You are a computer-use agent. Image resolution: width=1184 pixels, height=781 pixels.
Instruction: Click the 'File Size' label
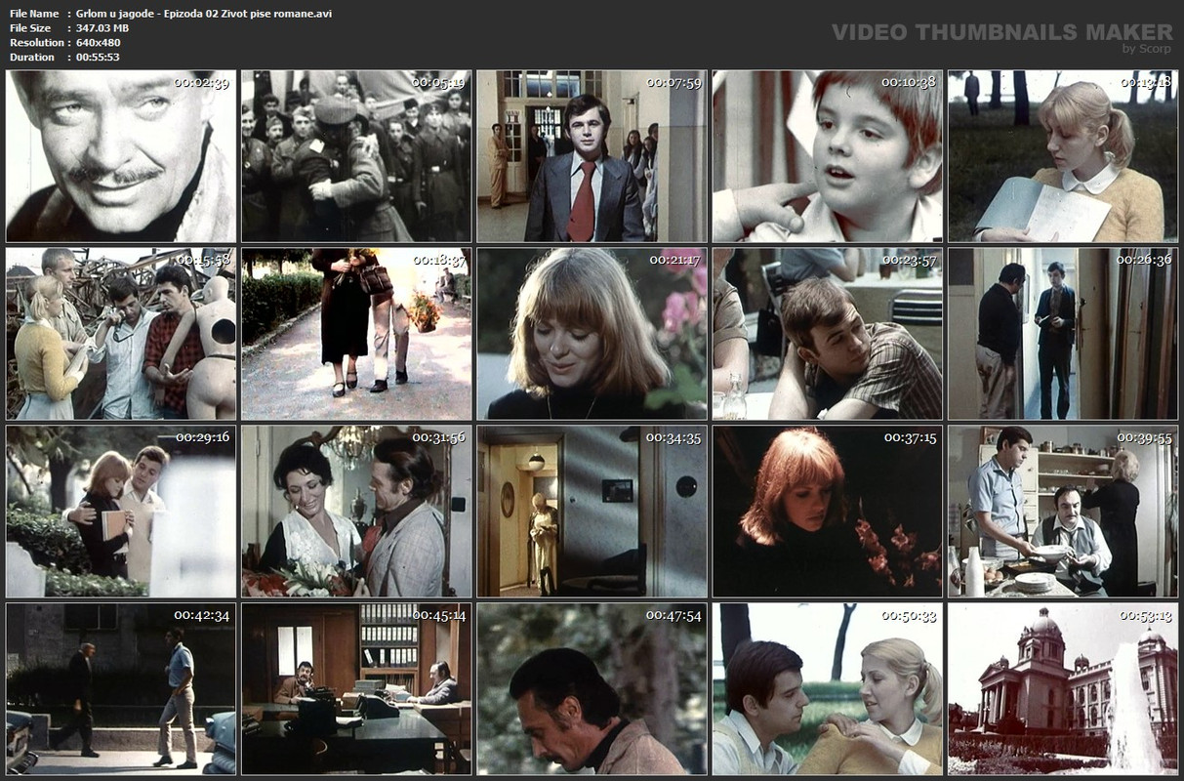pyautogui.click(x=30, y=28)
